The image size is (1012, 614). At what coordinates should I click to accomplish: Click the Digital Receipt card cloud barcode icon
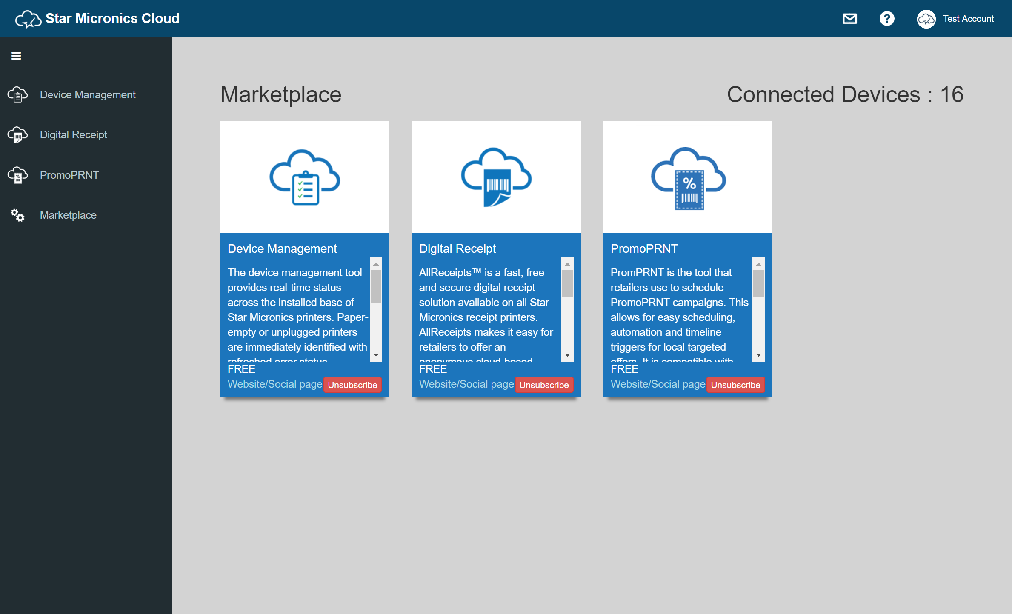pyautogui.click(x=496, y=177)
